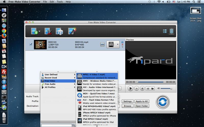Open the Edit effects magic wand tool
The height and width of the screenshot is (127, 204).
click(72, 31)
